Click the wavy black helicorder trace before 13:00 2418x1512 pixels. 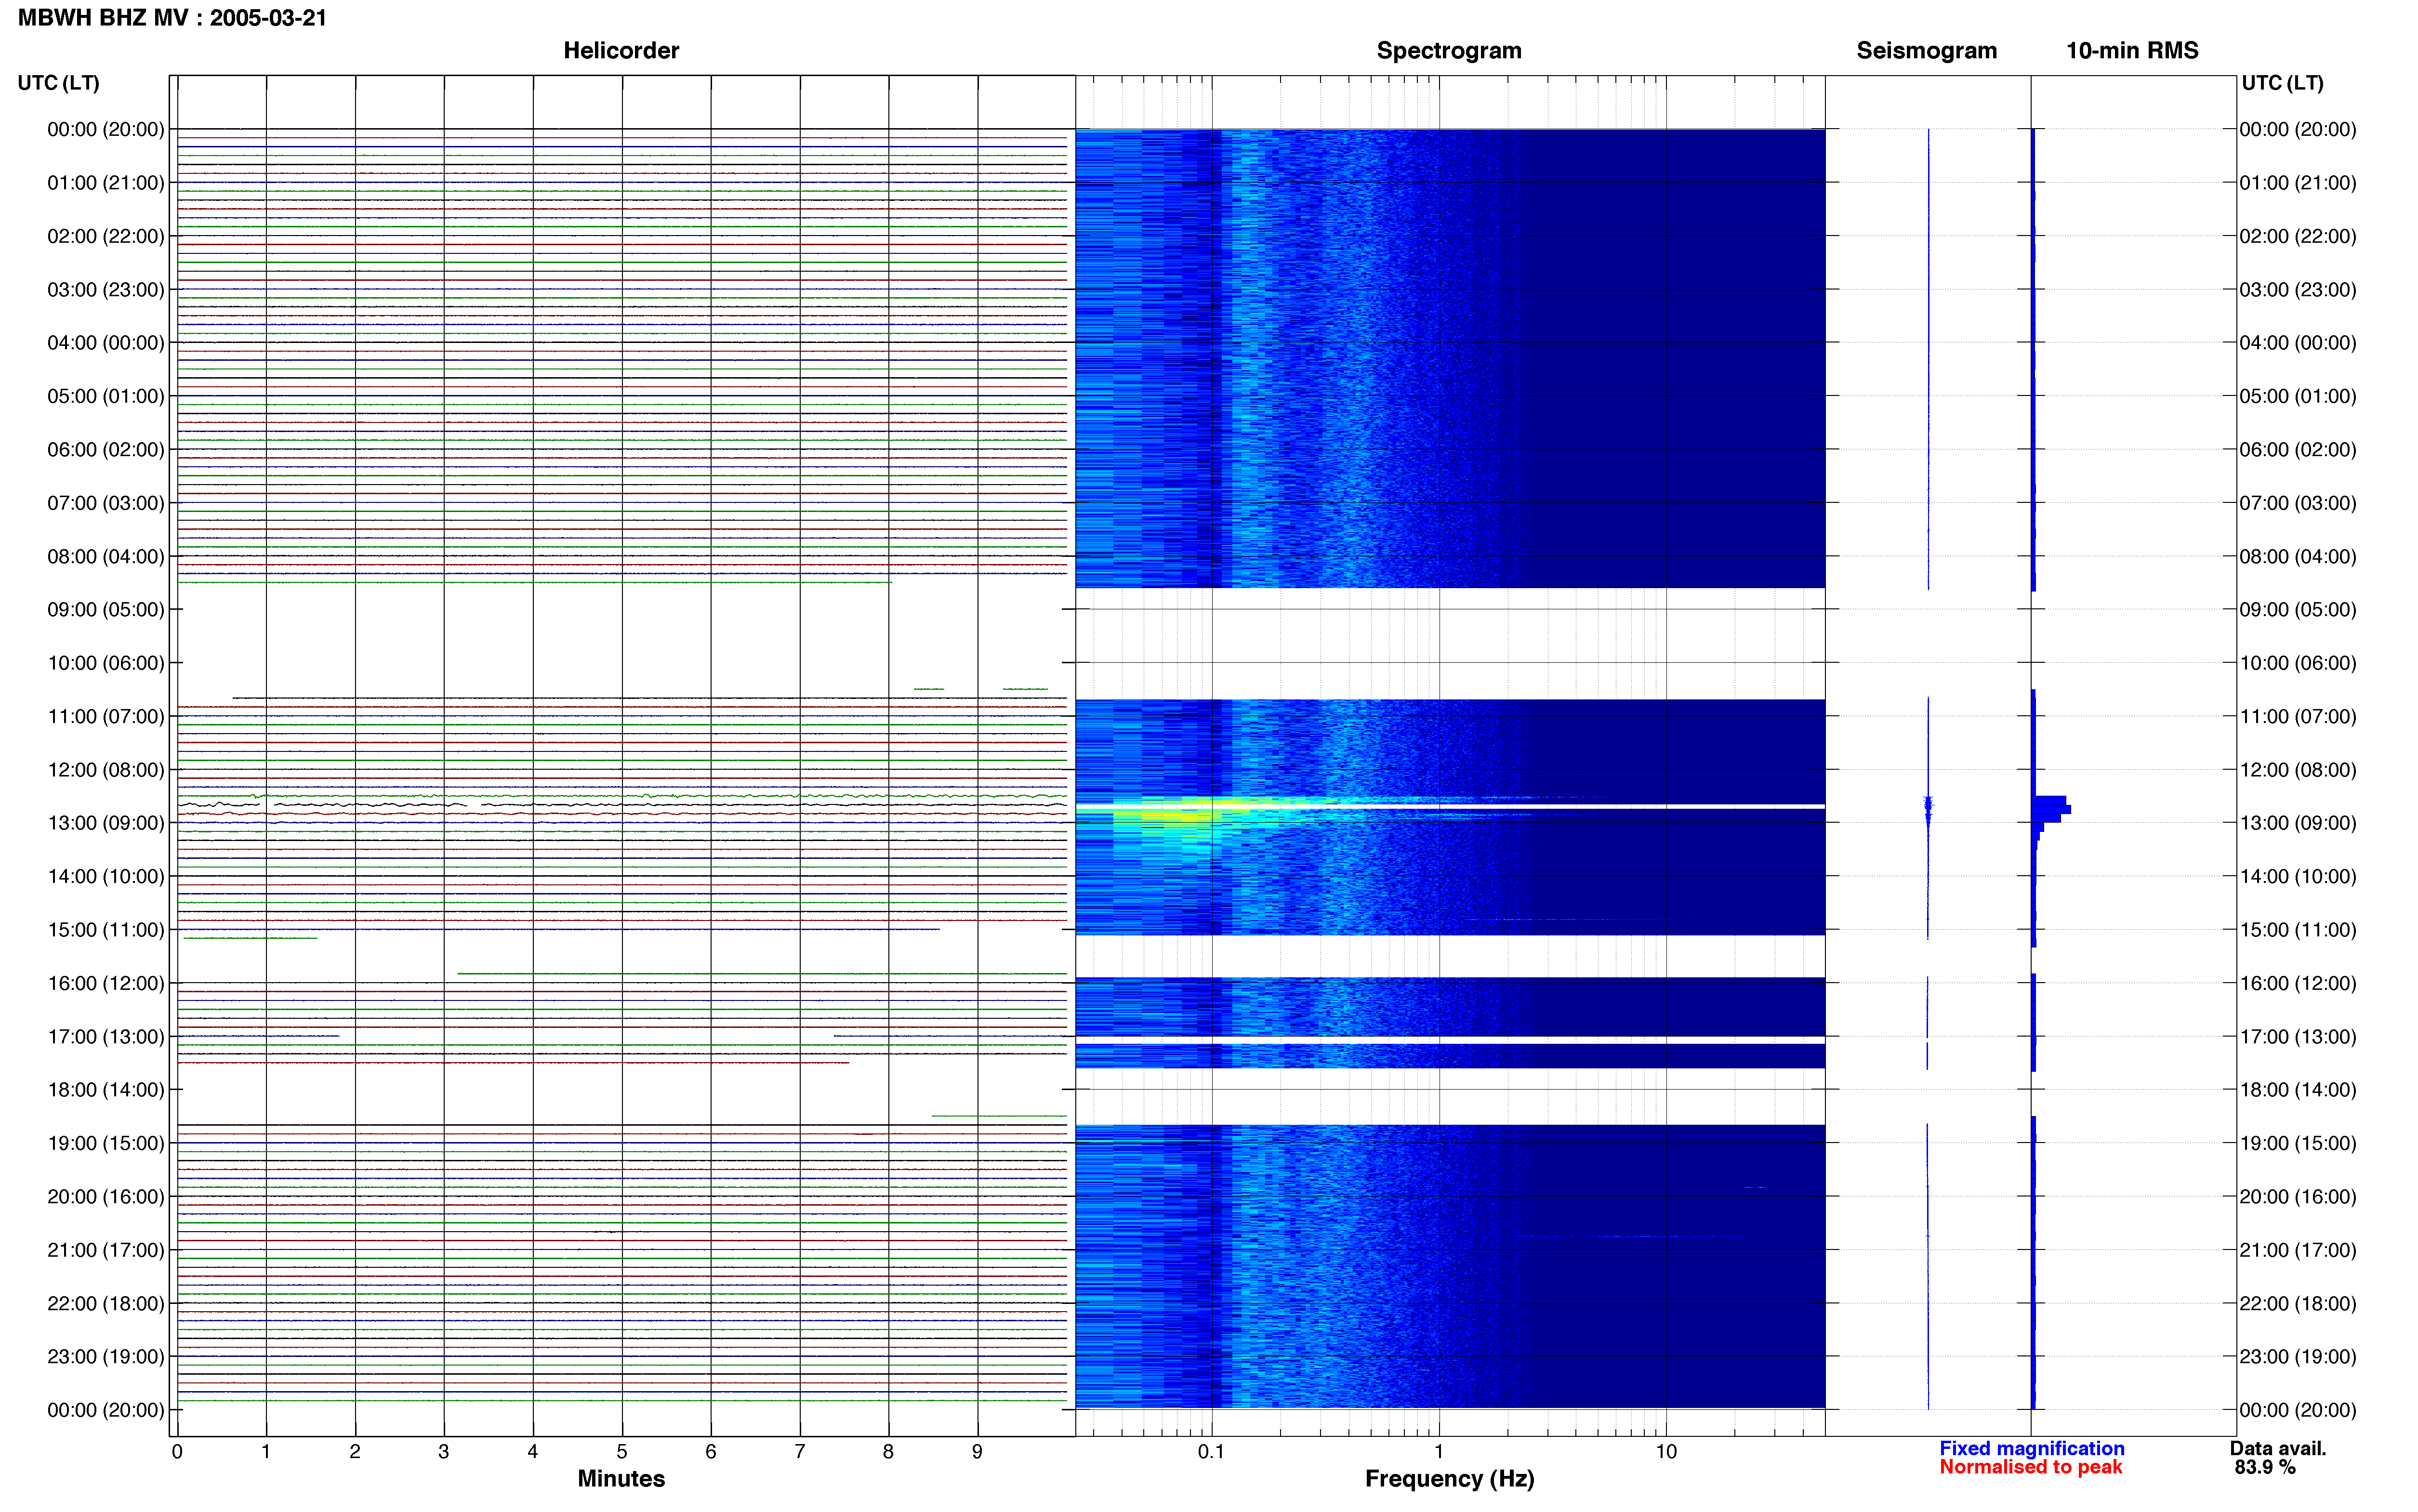(x=622, y=804)
